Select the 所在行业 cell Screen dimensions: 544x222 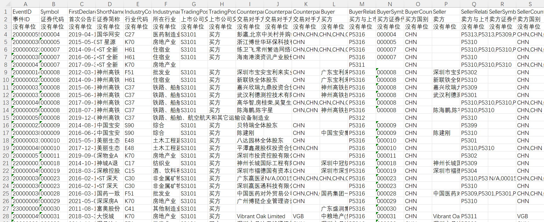coord(166,19)
